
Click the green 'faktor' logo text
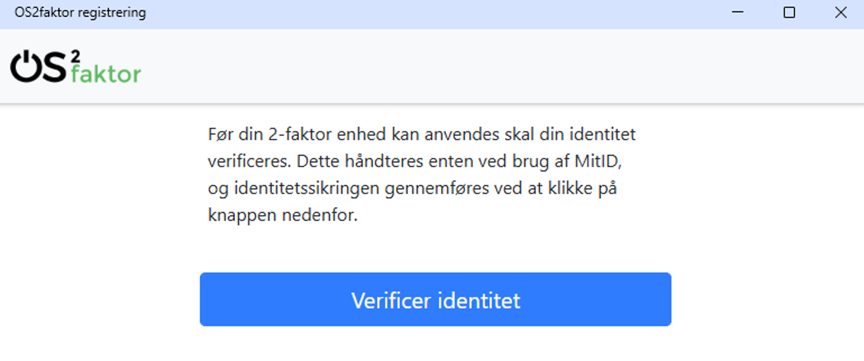point(106,74)
